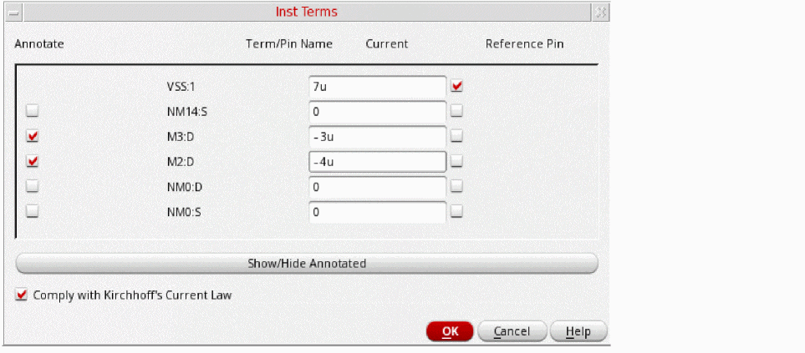Check the Annotate box for NM0:D
The image size is (805, 353).
[x=33, y=186]
